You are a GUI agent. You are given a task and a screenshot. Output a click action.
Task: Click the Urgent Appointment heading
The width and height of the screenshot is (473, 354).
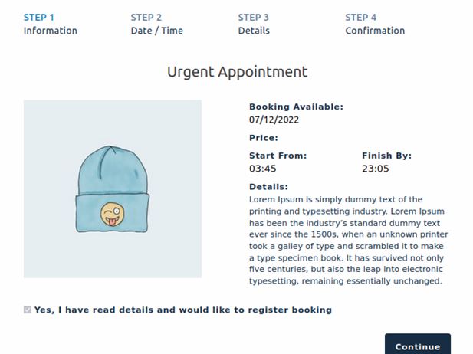pyautogui.click(x=238, y=72)
